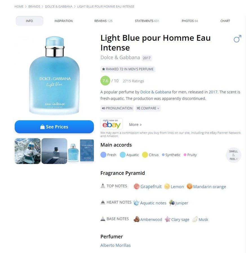Open the Smell & Feel panel

click(233, 155)
